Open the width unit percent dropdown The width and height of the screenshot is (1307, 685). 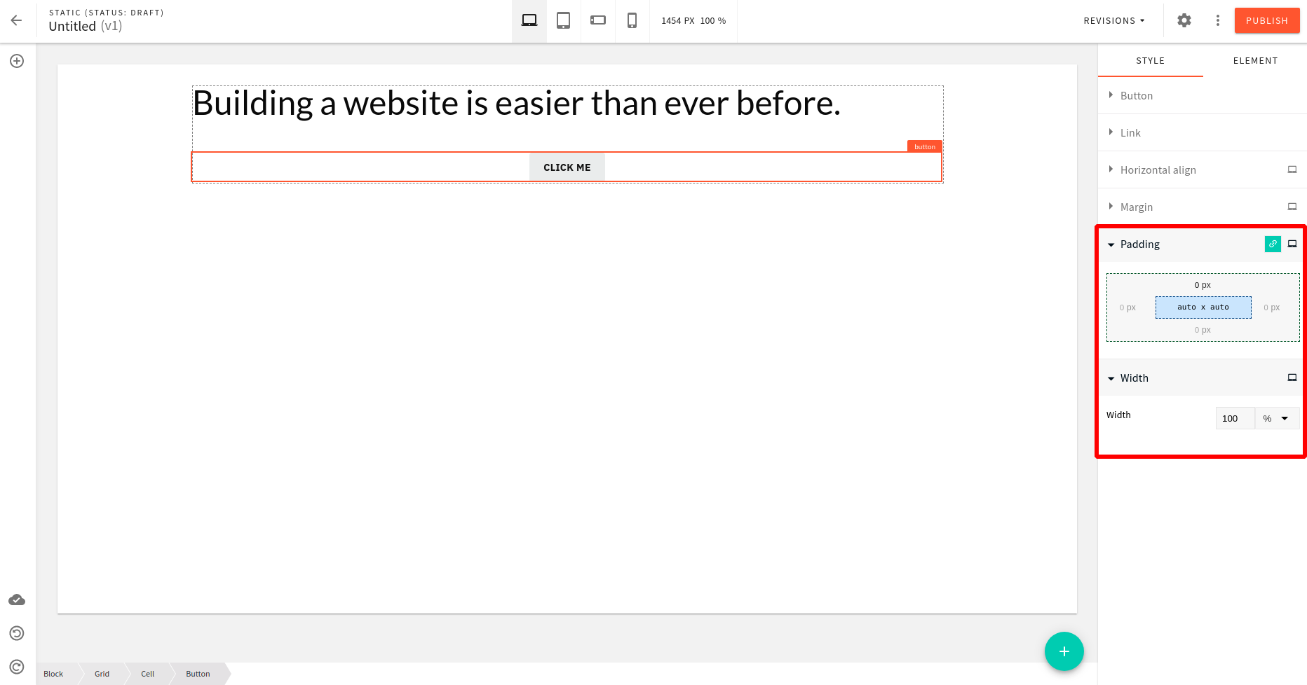tap(1277, 418)
